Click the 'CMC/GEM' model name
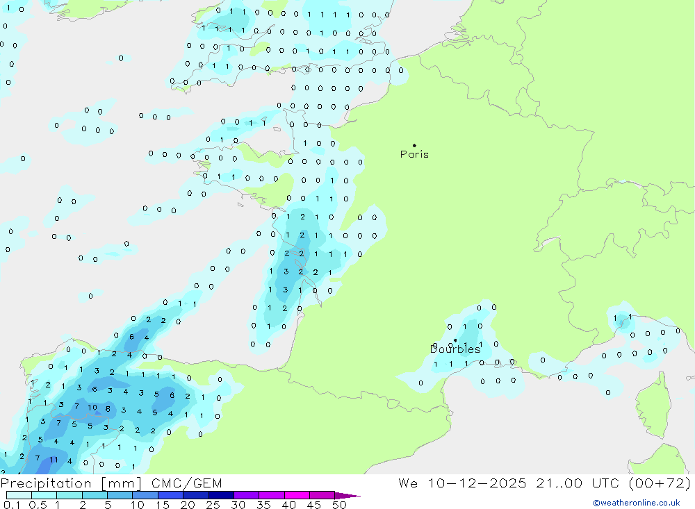The image size is (695, 509). 186,483
